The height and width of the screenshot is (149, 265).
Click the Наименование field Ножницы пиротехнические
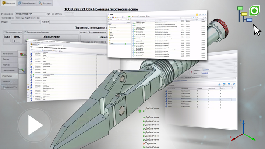(x=62, y=18)
